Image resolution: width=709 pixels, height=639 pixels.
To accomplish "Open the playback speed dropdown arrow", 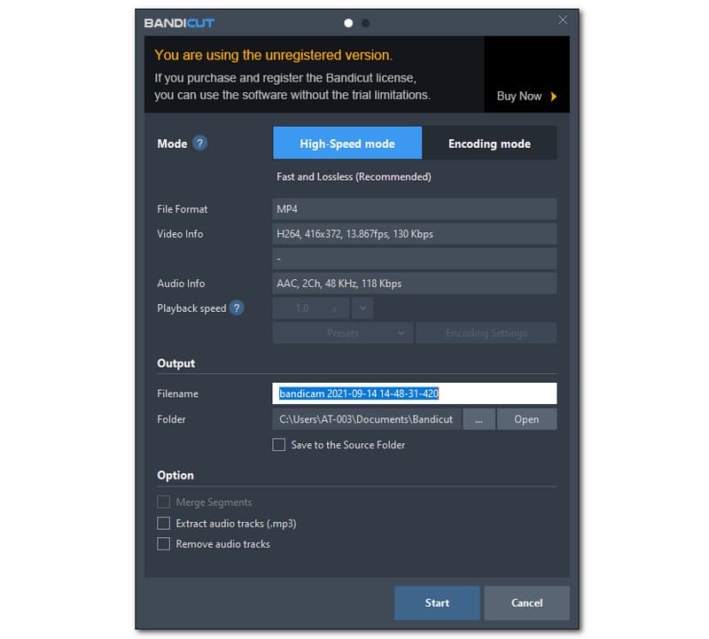I will [362, 308].
